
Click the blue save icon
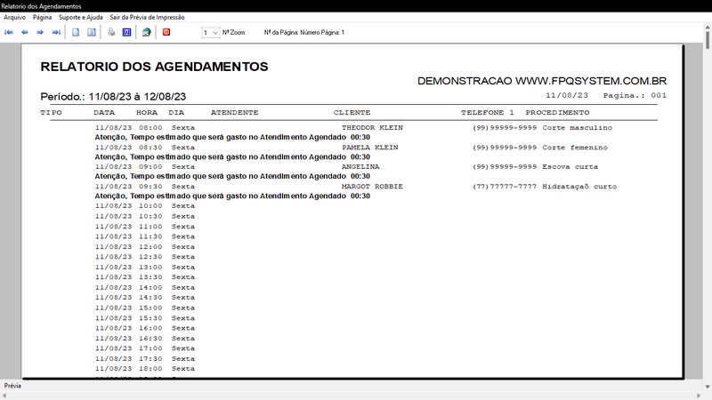(126, 32)
